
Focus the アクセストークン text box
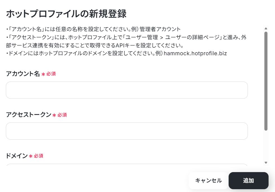coord(127,131)
